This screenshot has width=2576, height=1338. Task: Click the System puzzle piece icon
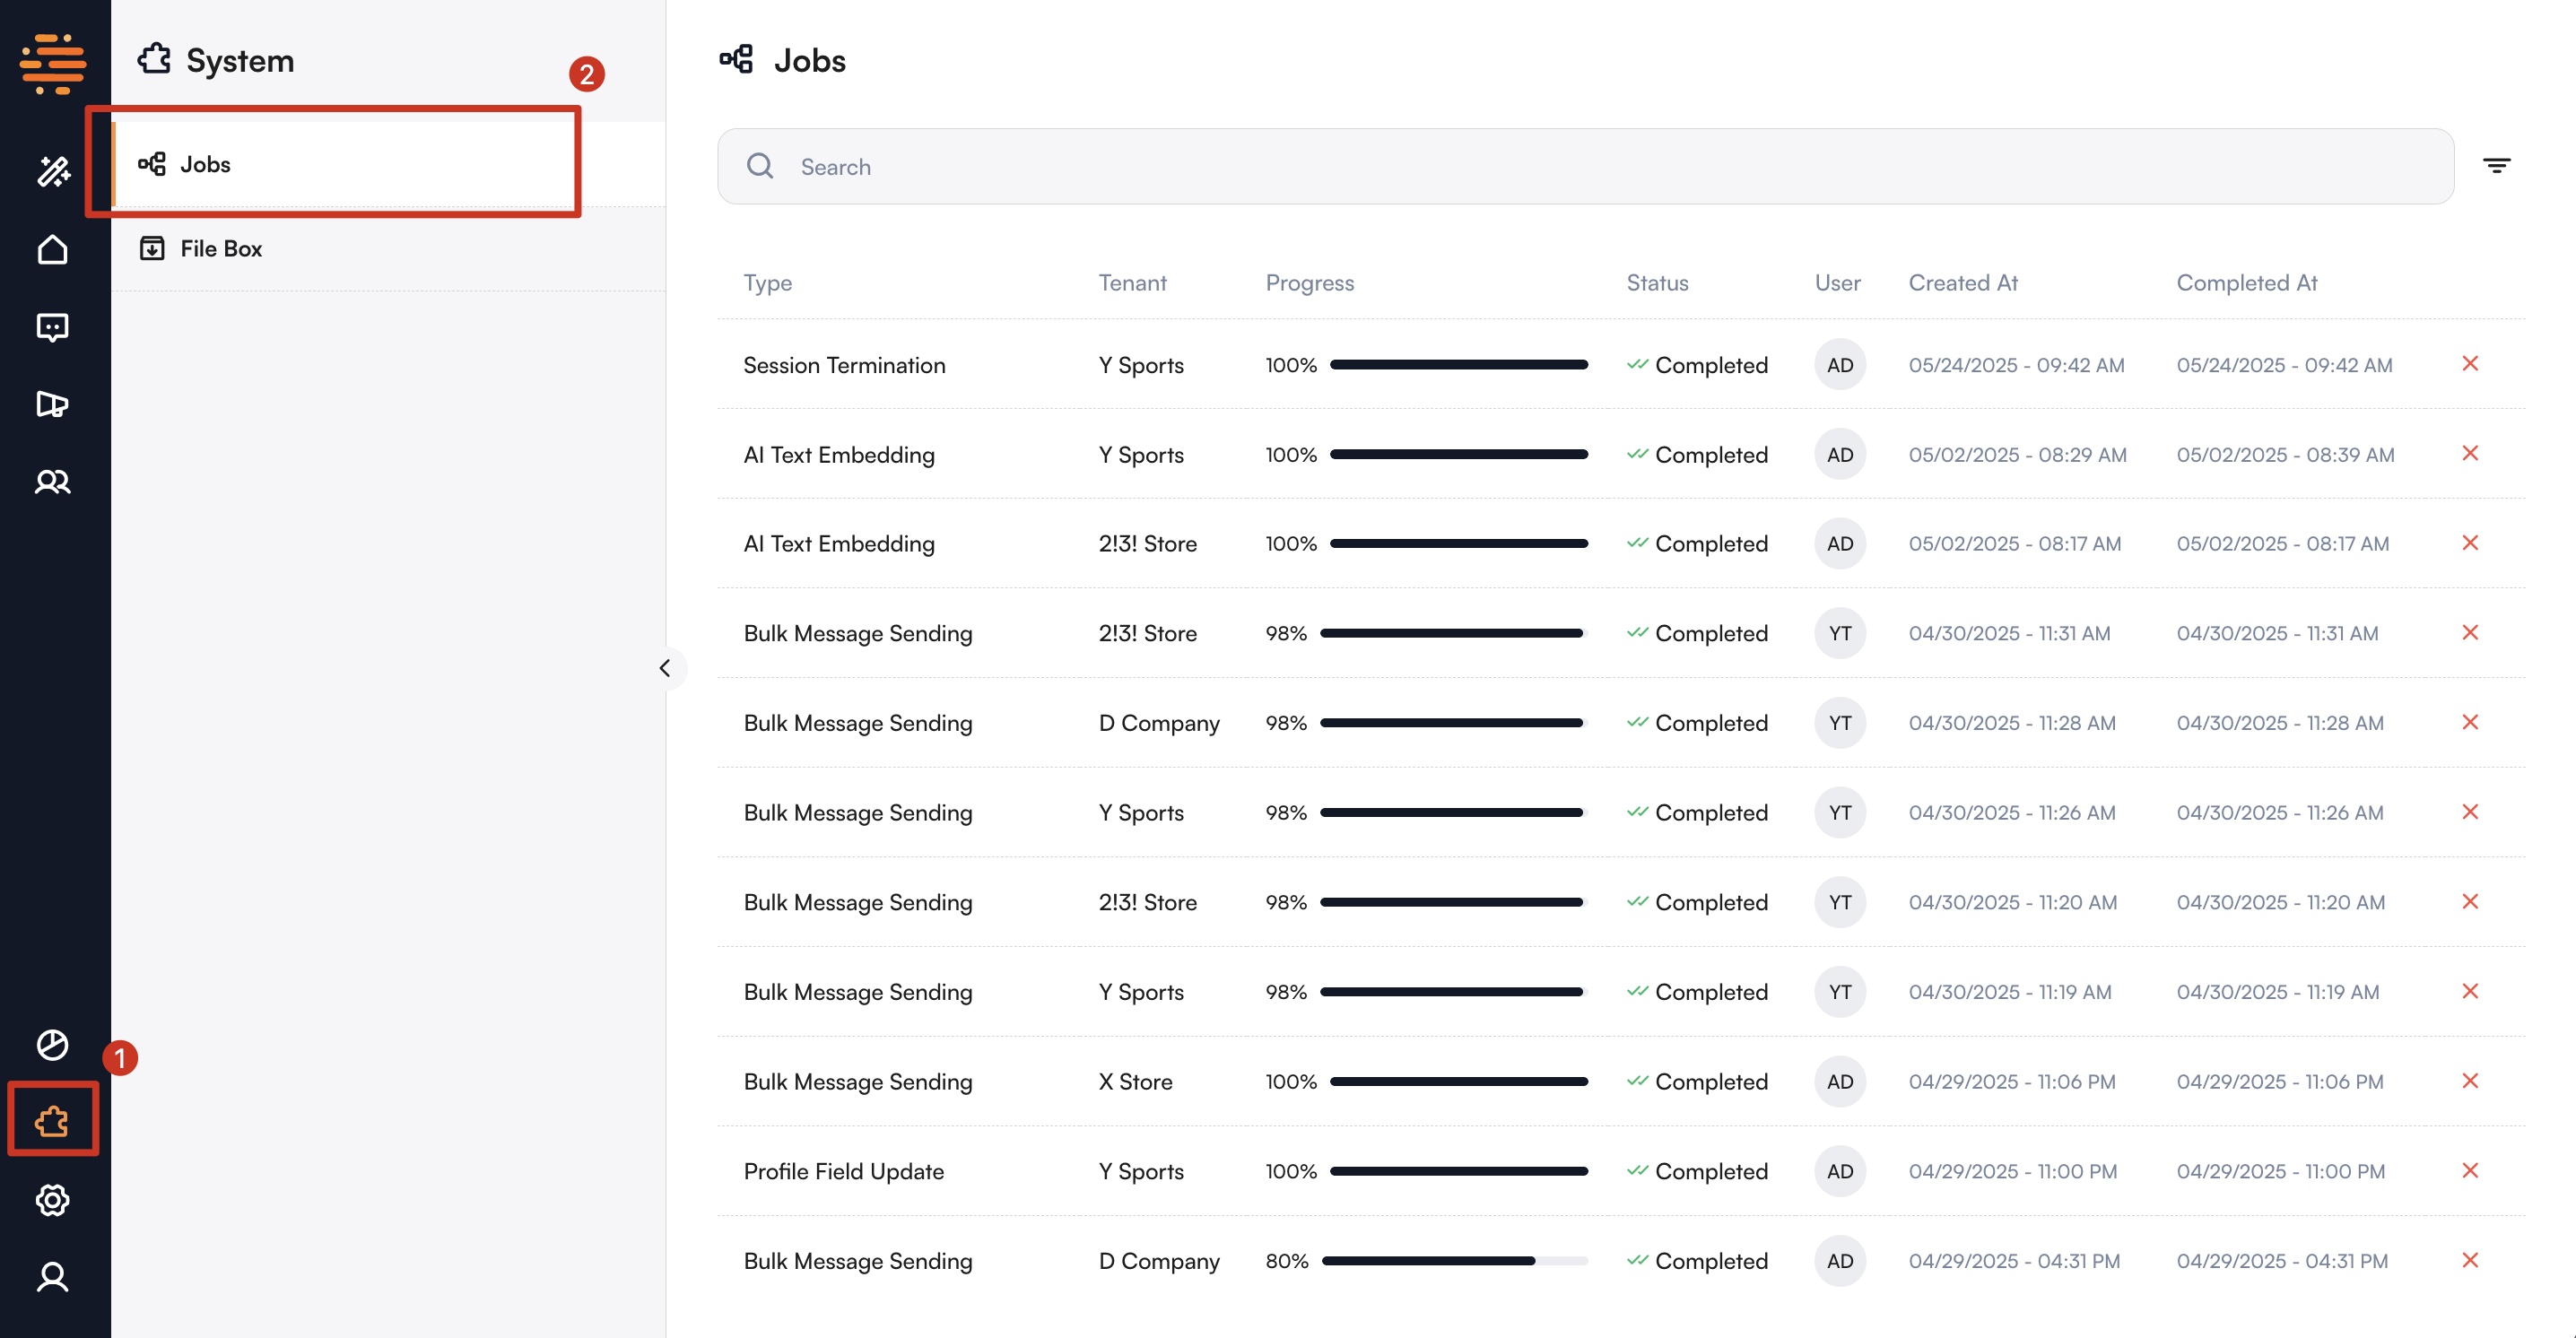coord(53,1121)
